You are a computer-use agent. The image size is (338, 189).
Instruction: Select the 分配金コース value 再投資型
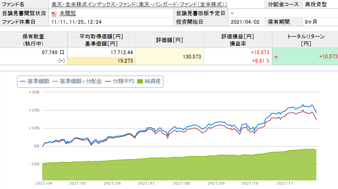[316, 4]
